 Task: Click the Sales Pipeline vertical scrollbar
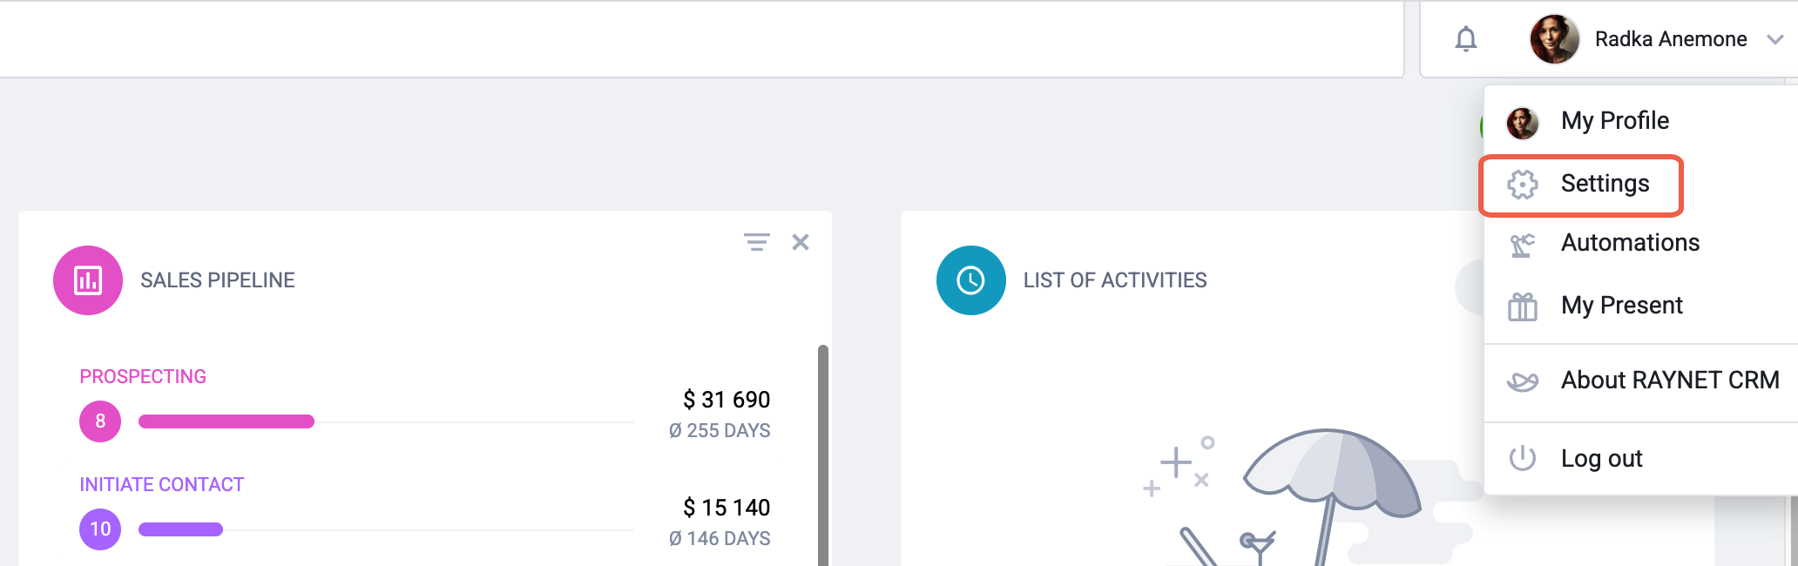point(822,455)
